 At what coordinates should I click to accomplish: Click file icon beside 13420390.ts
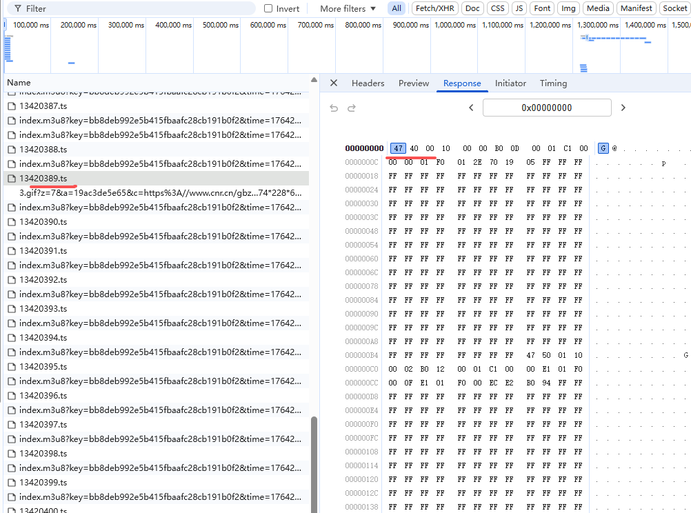coord(11,222)
